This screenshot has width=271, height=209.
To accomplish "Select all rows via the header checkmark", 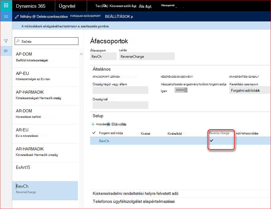I will (94, 133).
